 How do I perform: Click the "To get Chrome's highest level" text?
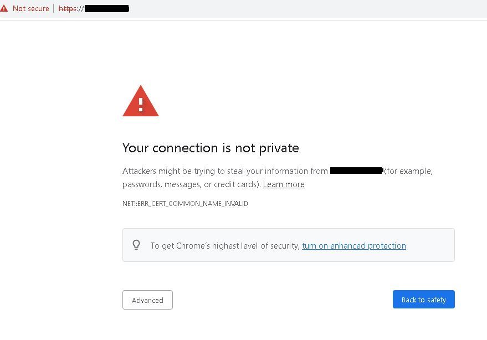(x=225, y=246)
